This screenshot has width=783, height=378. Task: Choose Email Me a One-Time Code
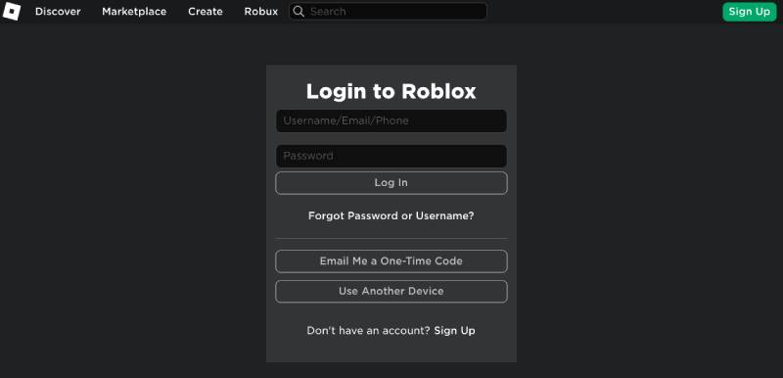391,261
